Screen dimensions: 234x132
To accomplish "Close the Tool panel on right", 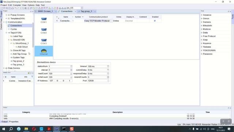I will pyautogui.click(x=230, y=11).
